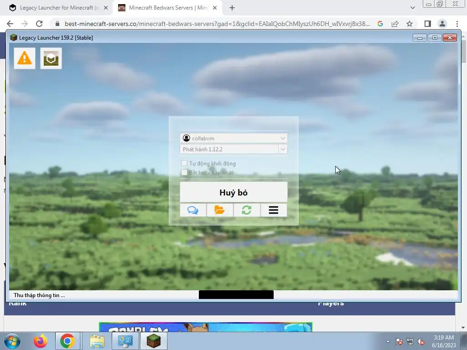Open Chrome three-dot menu
The image size is (467, 350).
click(457, 24)
